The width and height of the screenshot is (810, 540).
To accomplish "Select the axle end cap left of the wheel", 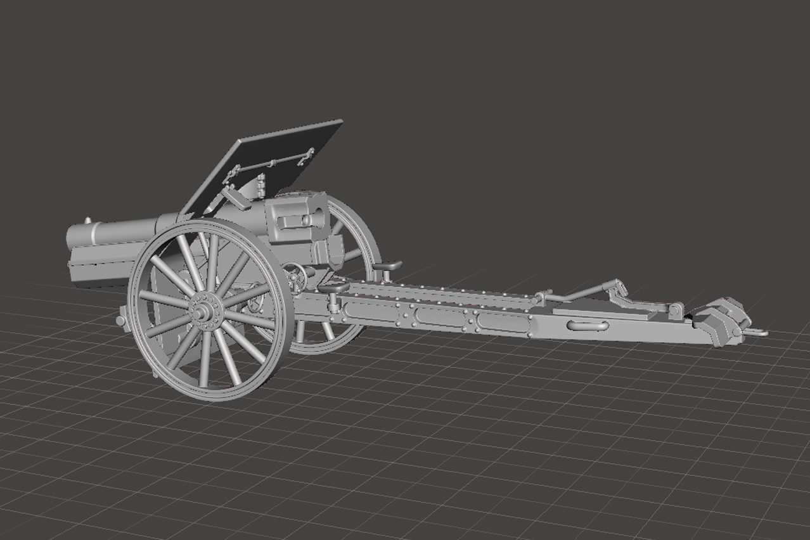I will pyautogui.click(x=121, y=320).
